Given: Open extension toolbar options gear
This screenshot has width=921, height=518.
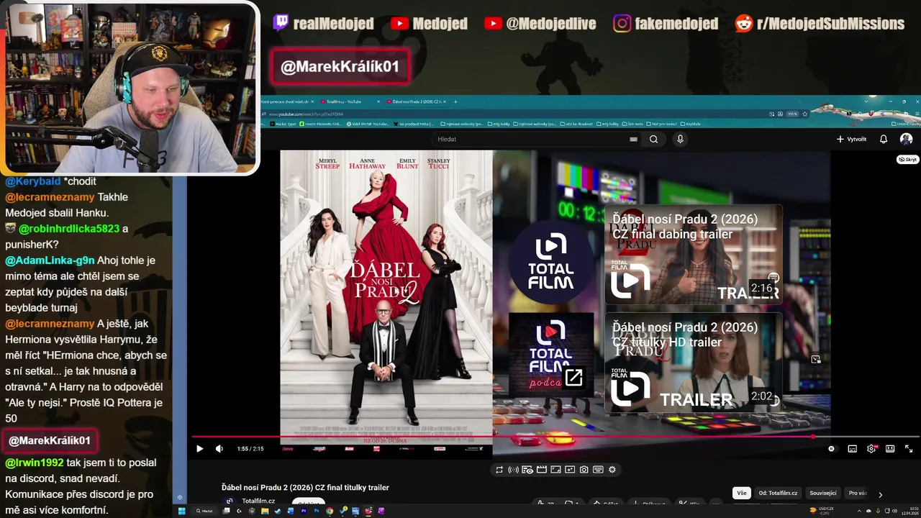Looking at the screenshot, I should [612, 470].
